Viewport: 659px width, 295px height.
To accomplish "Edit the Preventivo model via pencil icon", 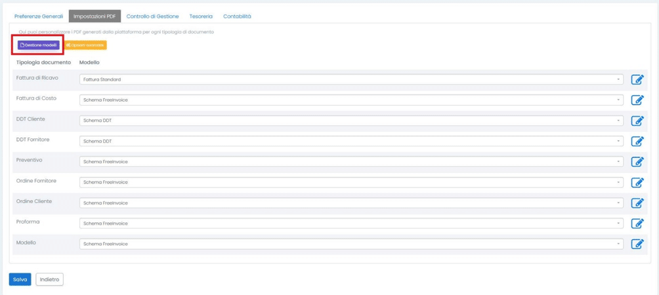I will coord(637,162).
